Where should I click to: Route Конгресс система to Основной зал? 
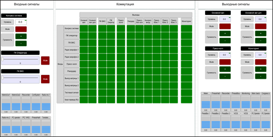[x=84, y=28]
